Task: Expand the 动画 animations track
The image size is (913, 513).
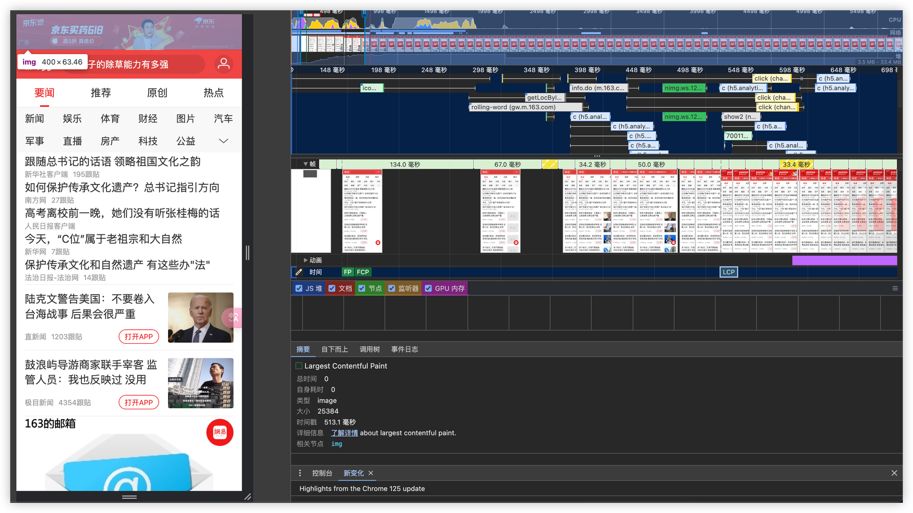Action: pyautogui.click(x=306, y=260)
